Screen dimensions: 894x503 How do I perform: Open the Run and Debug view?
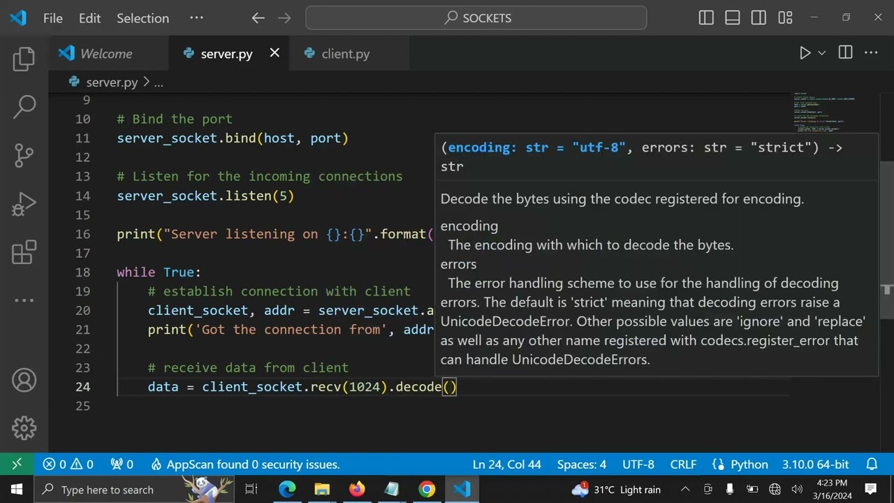pyautogui.click(x=24, y=204)
